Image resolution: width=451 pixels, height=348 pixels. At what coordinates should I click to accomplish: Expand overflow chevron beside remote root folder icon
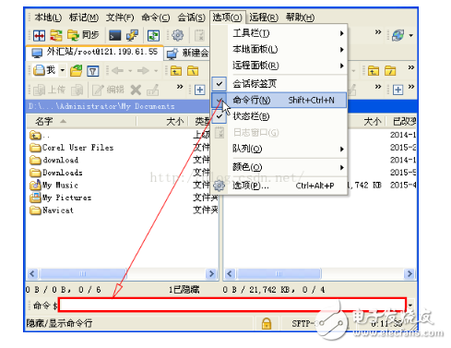(x=410, y=67)
